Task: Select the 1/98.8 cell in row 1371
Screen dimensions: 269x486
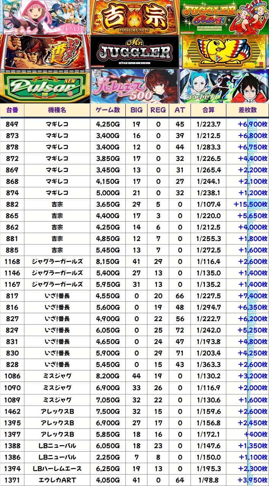Action: click(x=208, y=480)
